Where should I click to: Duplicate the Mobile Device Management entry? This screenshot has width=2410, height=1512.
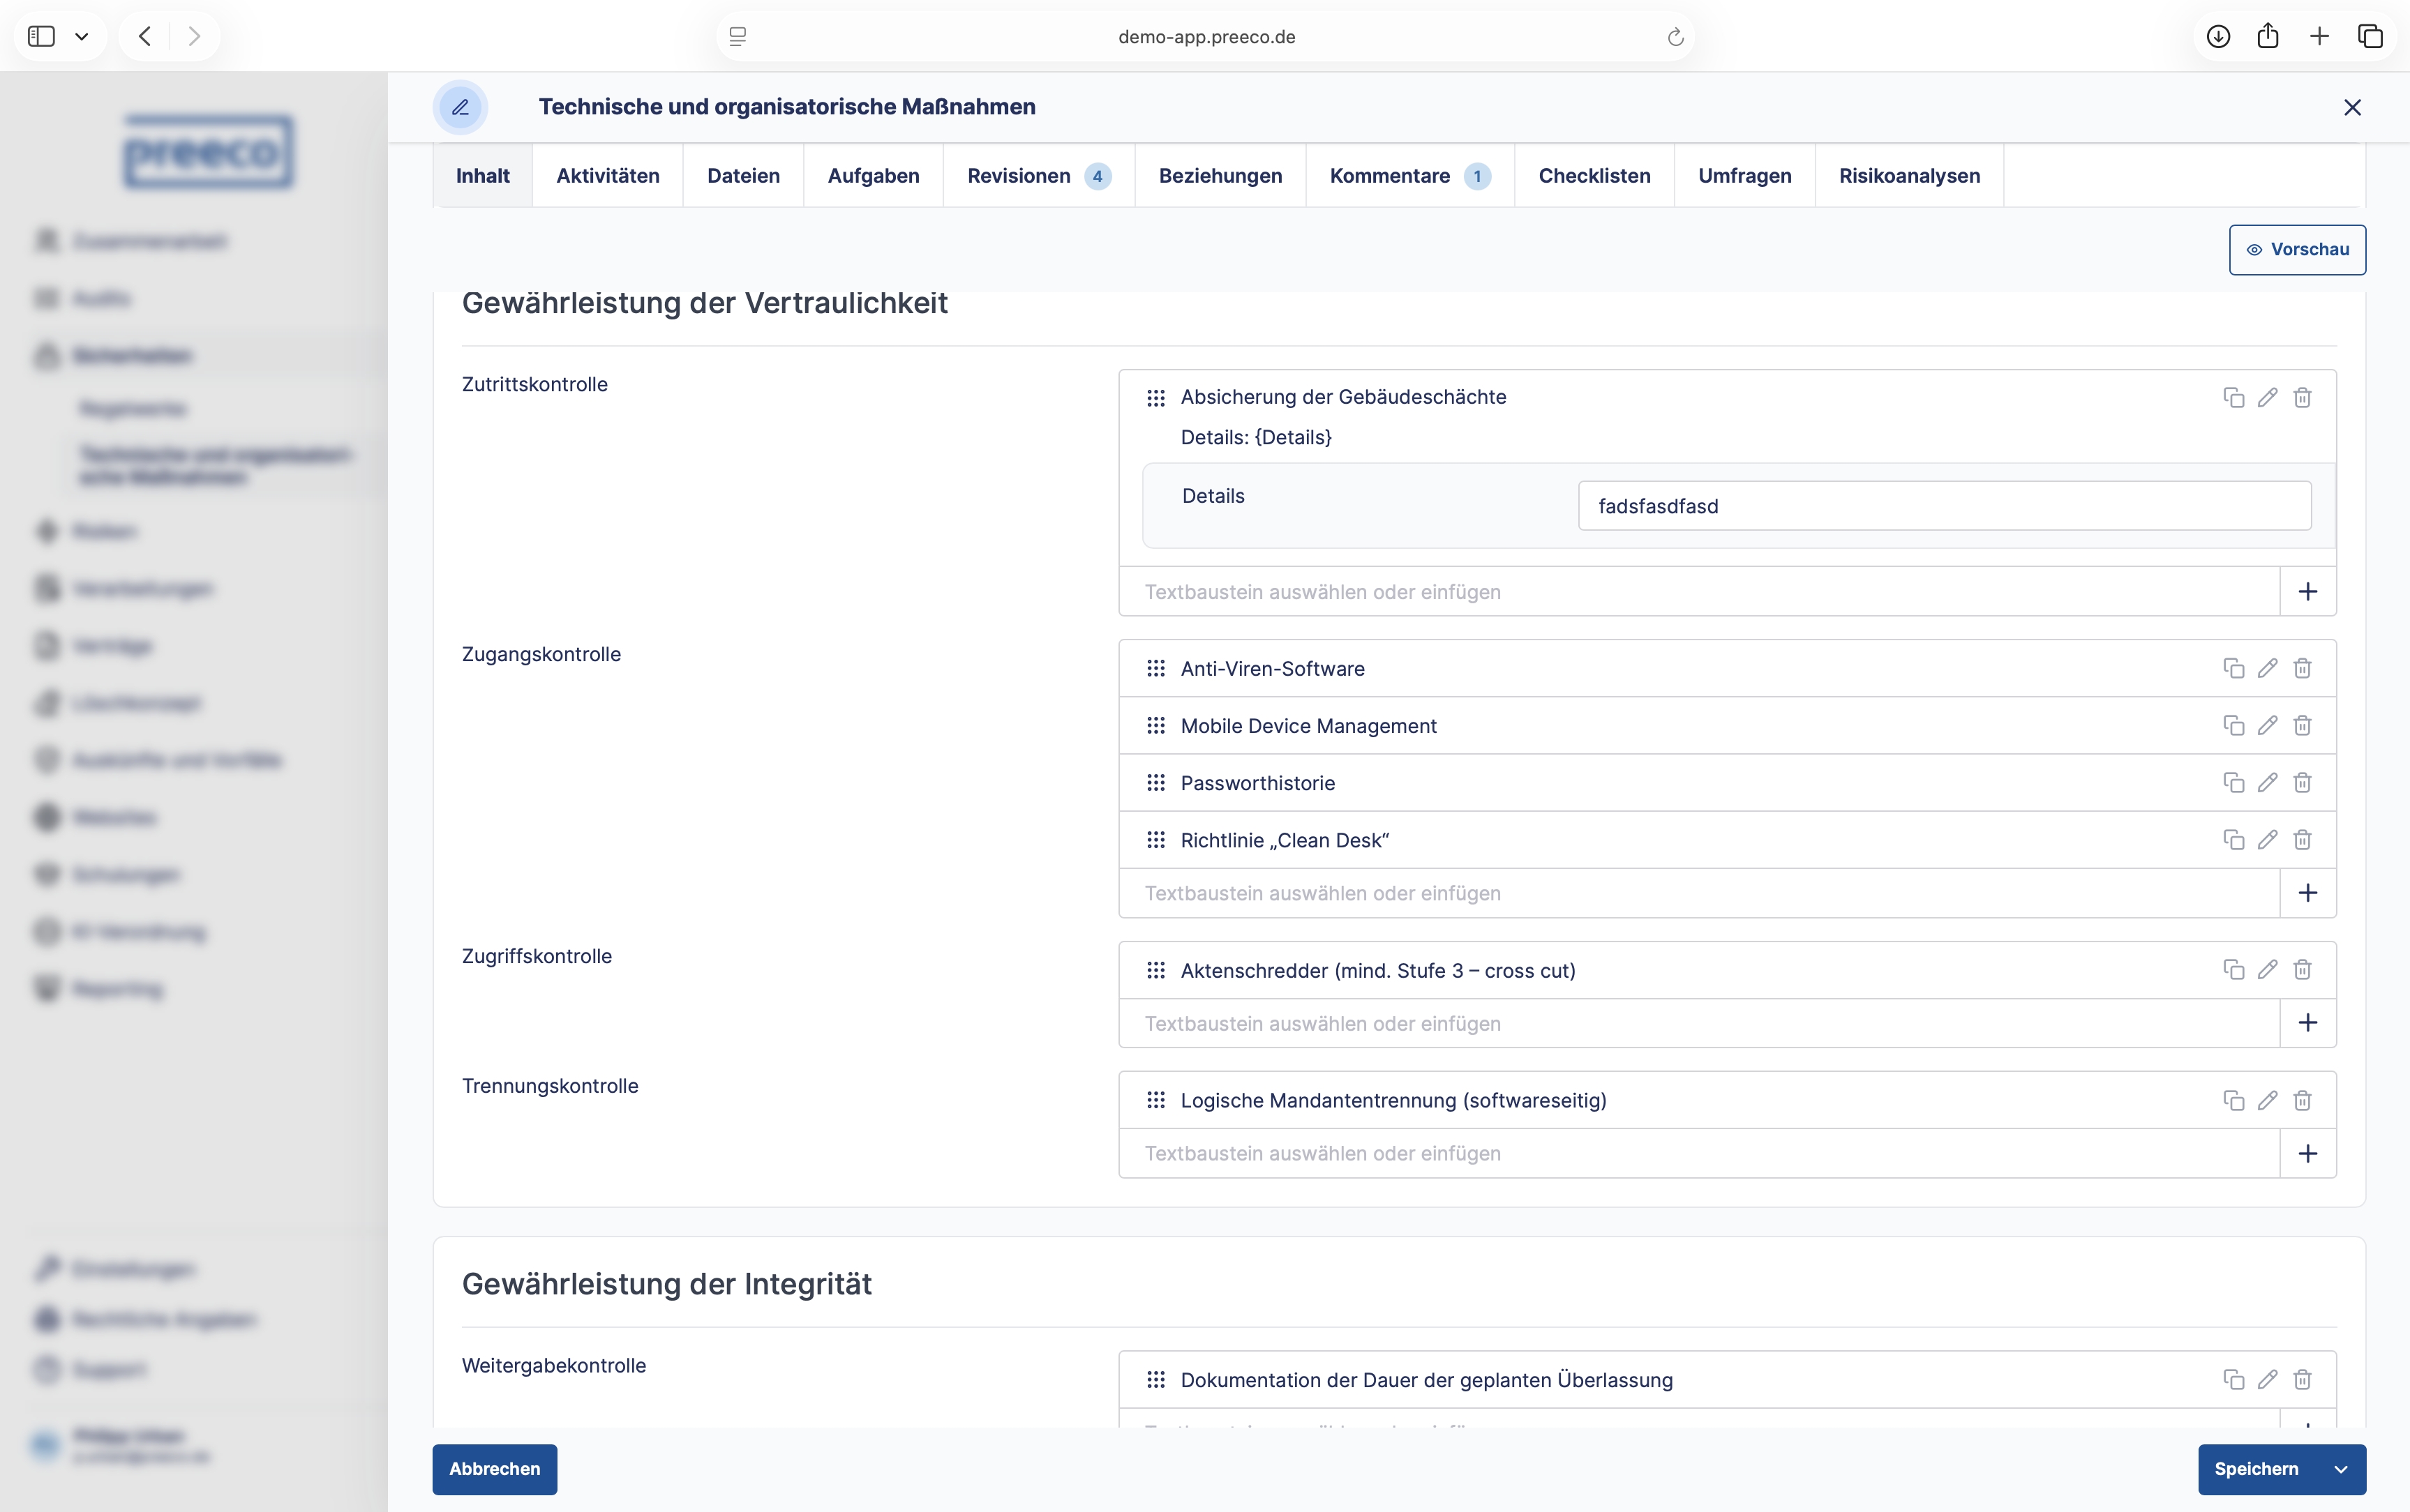point(2233,725)
